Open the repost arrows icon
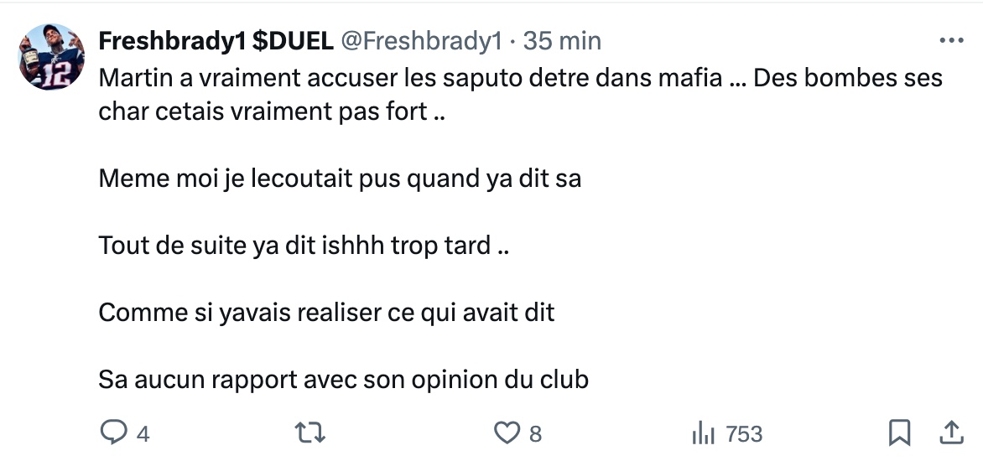Image resolution: width=983 pixels, height=461 pixels. (x=309, y=433)
